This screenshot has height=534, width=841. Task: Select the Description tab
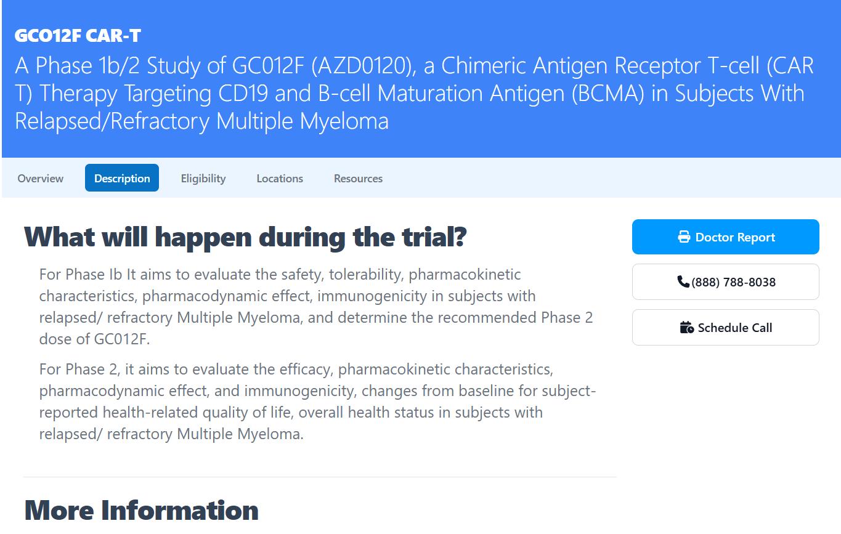(x=122, y=179)
